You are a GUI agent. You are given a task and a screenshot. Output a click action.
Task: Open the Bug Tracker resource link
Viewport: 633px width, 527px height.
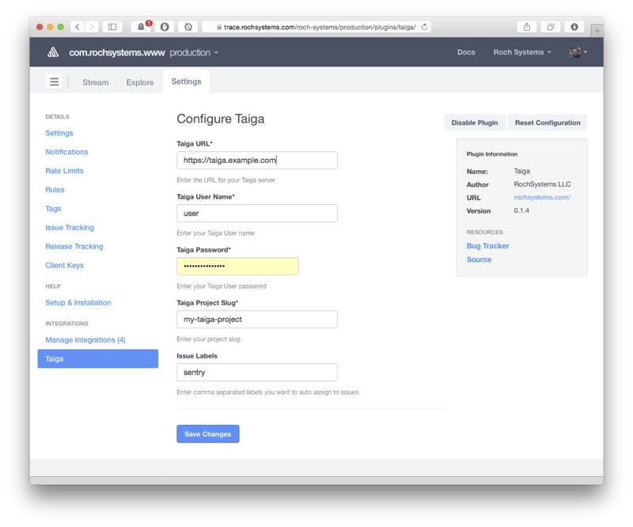click(x=487, y=246)
